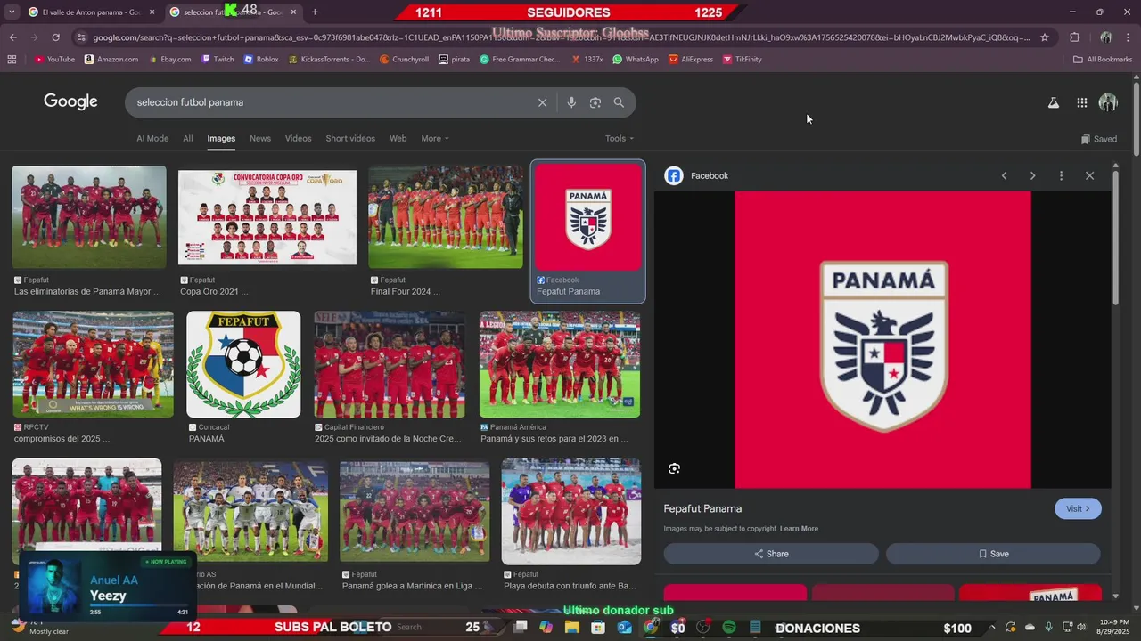Switch to Videos results tab
1141x641 pixels.
(x=299, y=139)
